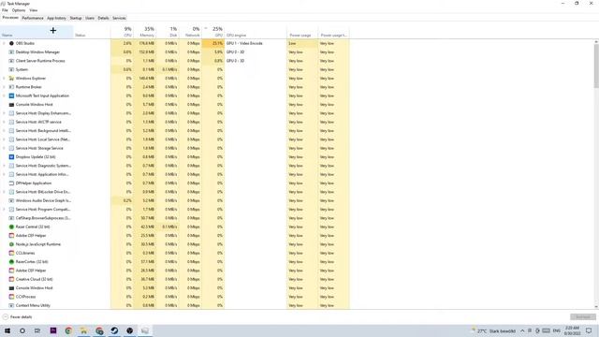The image size is (599, 337).
Task: Select the Client Server Runtime Process row
Action: (175, 61)
